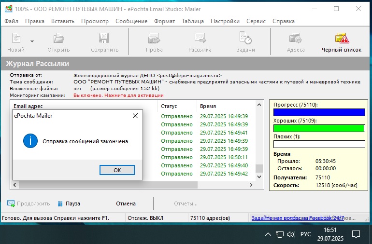Select row with time 29.07.2025 16:50:11
The height and width of the screenshot is (244, 372).
click(133, 157)
